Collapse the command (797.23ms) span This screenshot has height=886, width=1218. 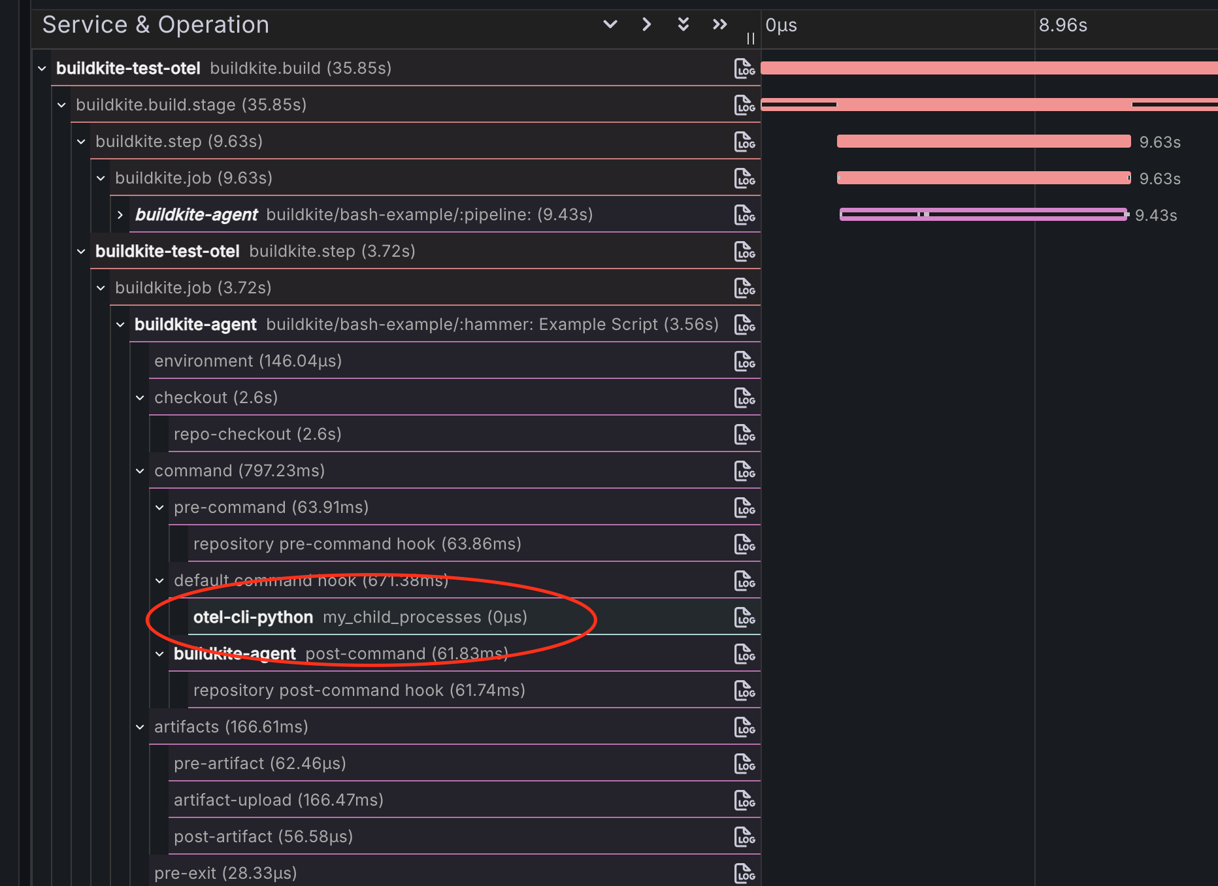click(139, 470)
